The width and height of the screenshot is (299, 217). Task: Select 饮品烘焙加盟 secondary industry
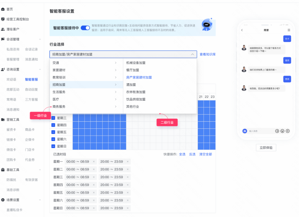pyautogui.click(x=136, y=99)
